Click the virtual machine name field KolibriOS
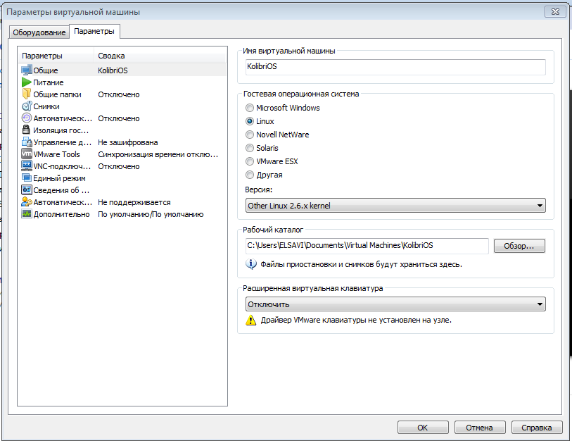The image size is (572, 441). (x=394, y=66)
